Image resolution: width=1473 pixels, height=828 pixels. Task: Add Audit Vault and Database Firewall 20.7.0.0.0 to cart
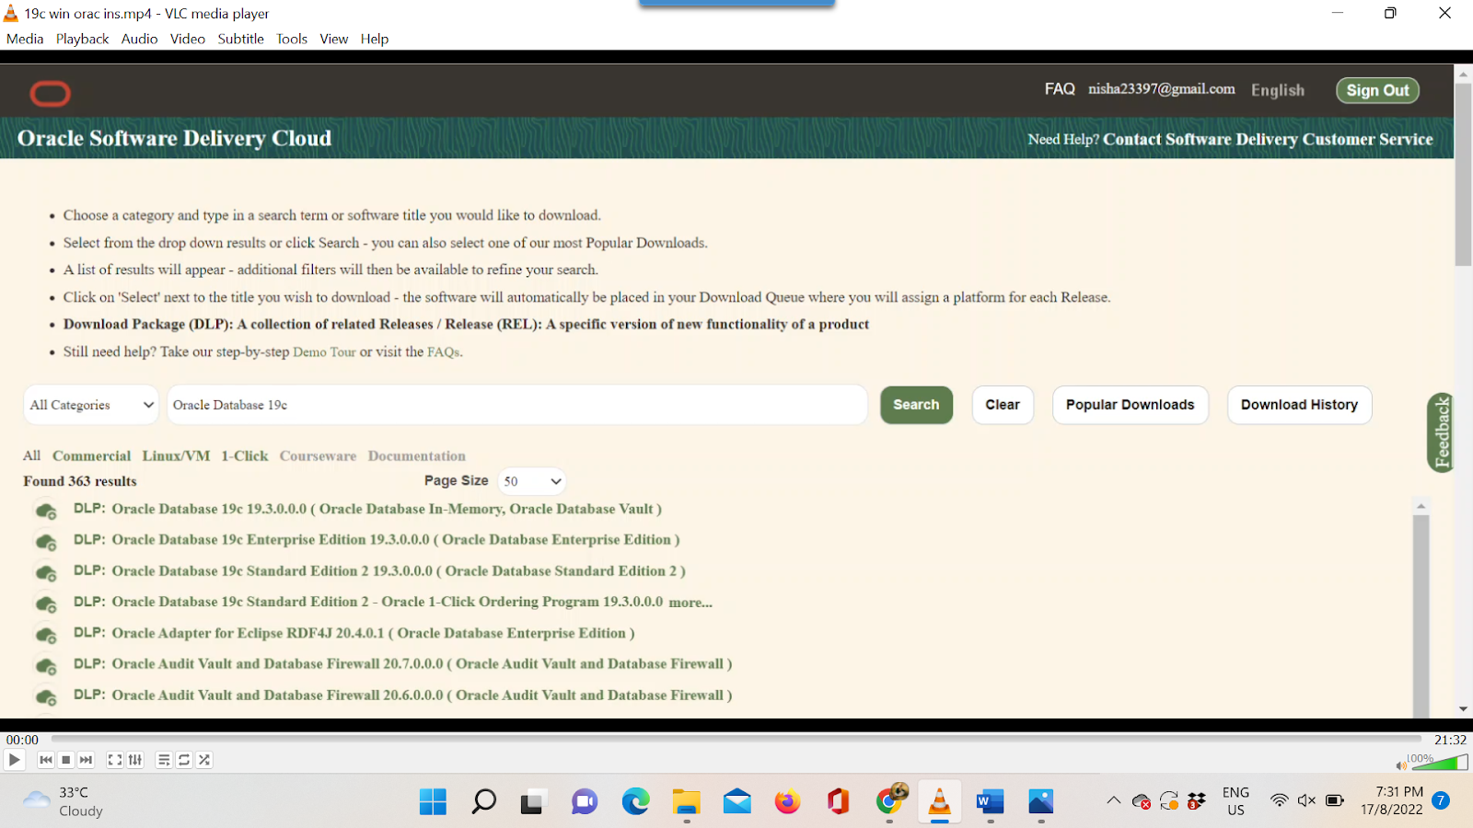coord(46,665)
